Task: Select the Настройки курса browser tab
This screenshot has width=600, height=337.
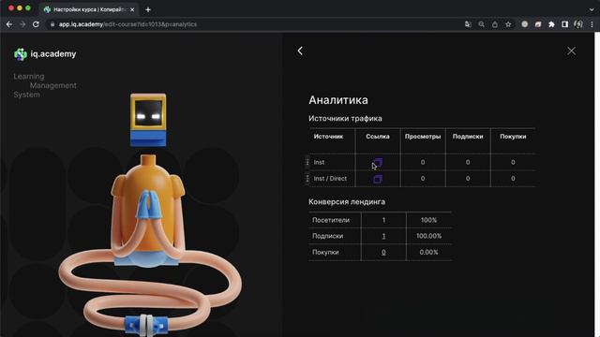Action: tap(89, 9)
